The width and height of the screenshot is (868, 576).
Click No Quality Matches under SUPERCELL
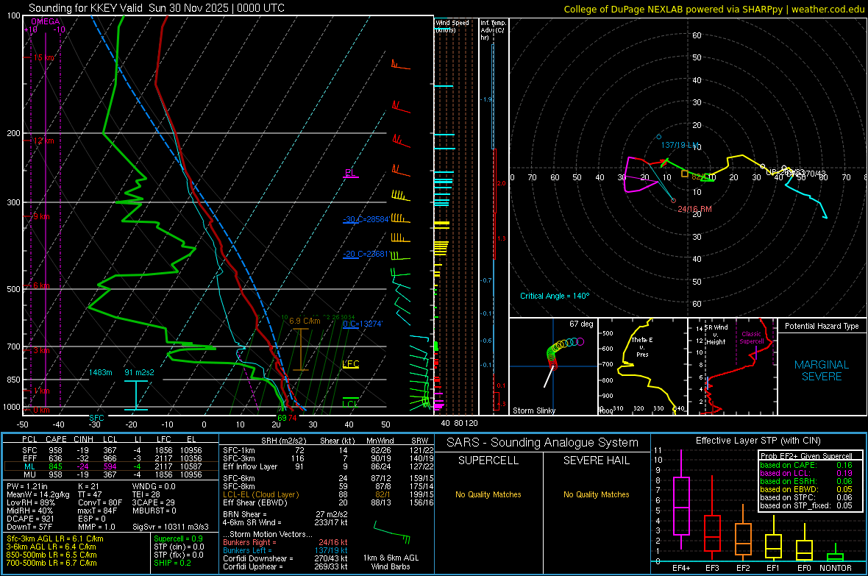pyautogui.click(x=488, y=494)
